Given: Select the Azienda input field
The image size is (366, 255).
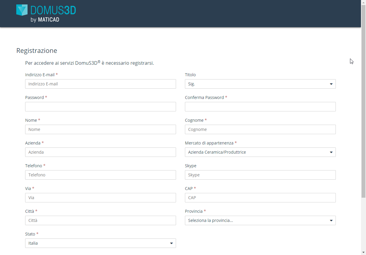Looking at the screenshot, I should (x=101, y=152).
